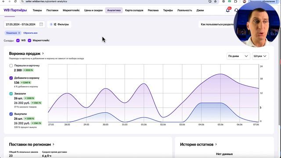Click the Среднее время доставки value 6 д 0 ч
The width and height of the screenshot is (281, 158).
pos(47,156)
